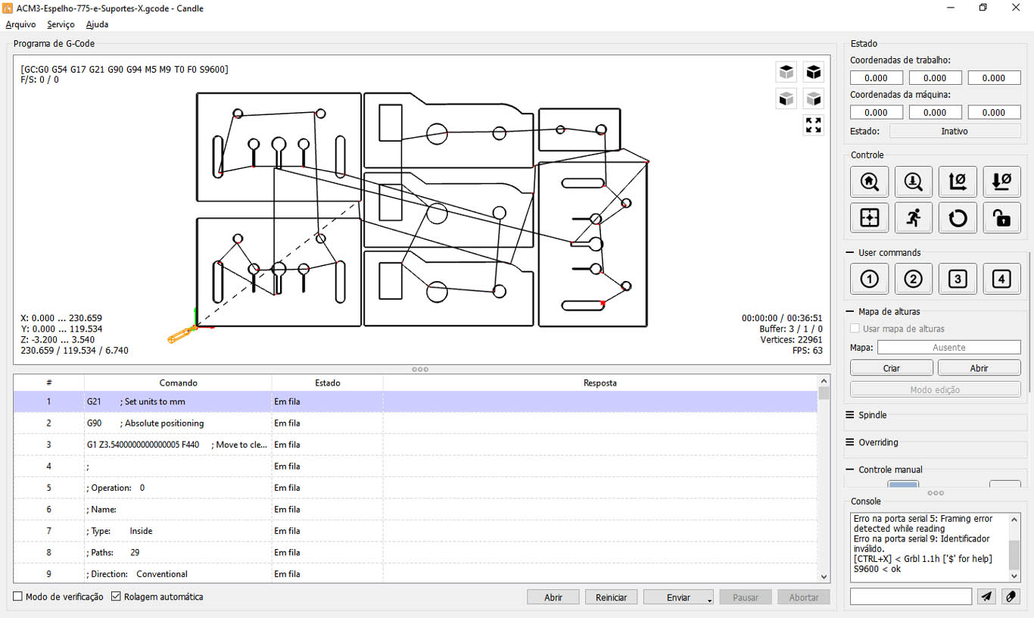
Task: Click the Comando column header
Action: [x=178, y=383]
